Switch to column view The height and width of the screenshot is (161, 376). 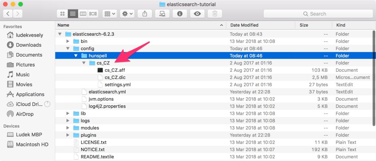(x=83, y=14)
